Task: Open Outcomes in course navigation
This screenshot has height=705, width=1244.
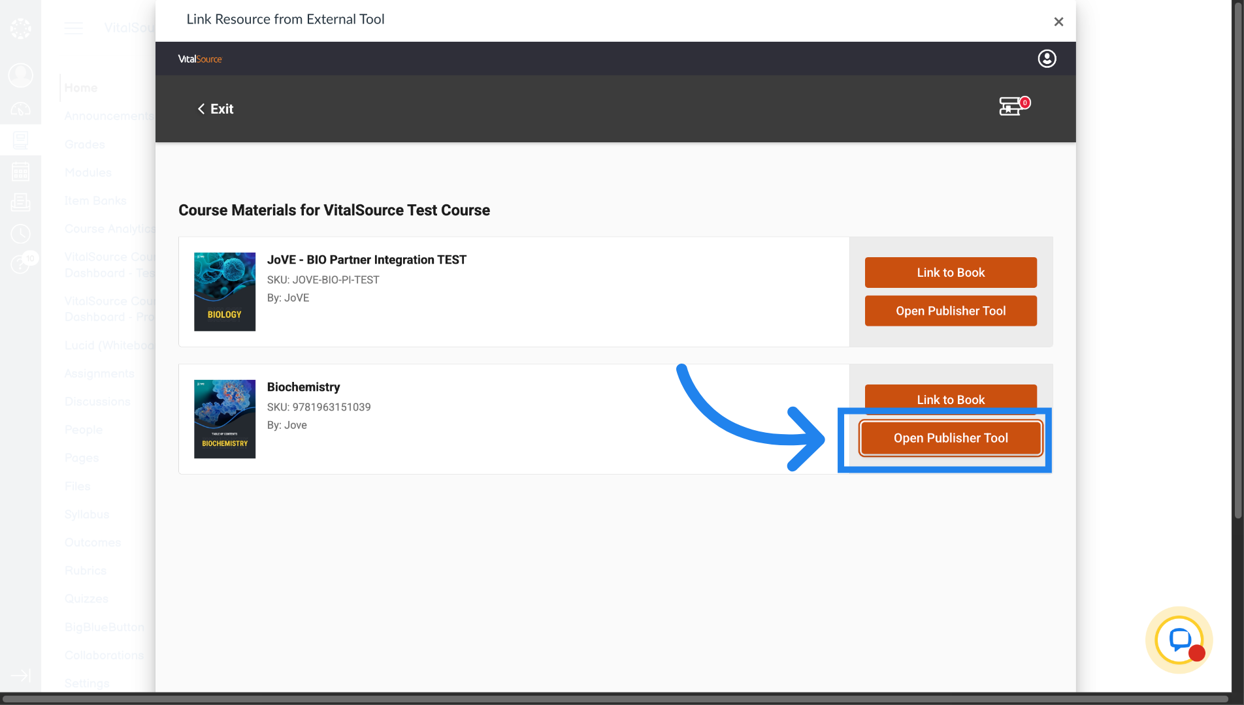Action: coord(93,542)
